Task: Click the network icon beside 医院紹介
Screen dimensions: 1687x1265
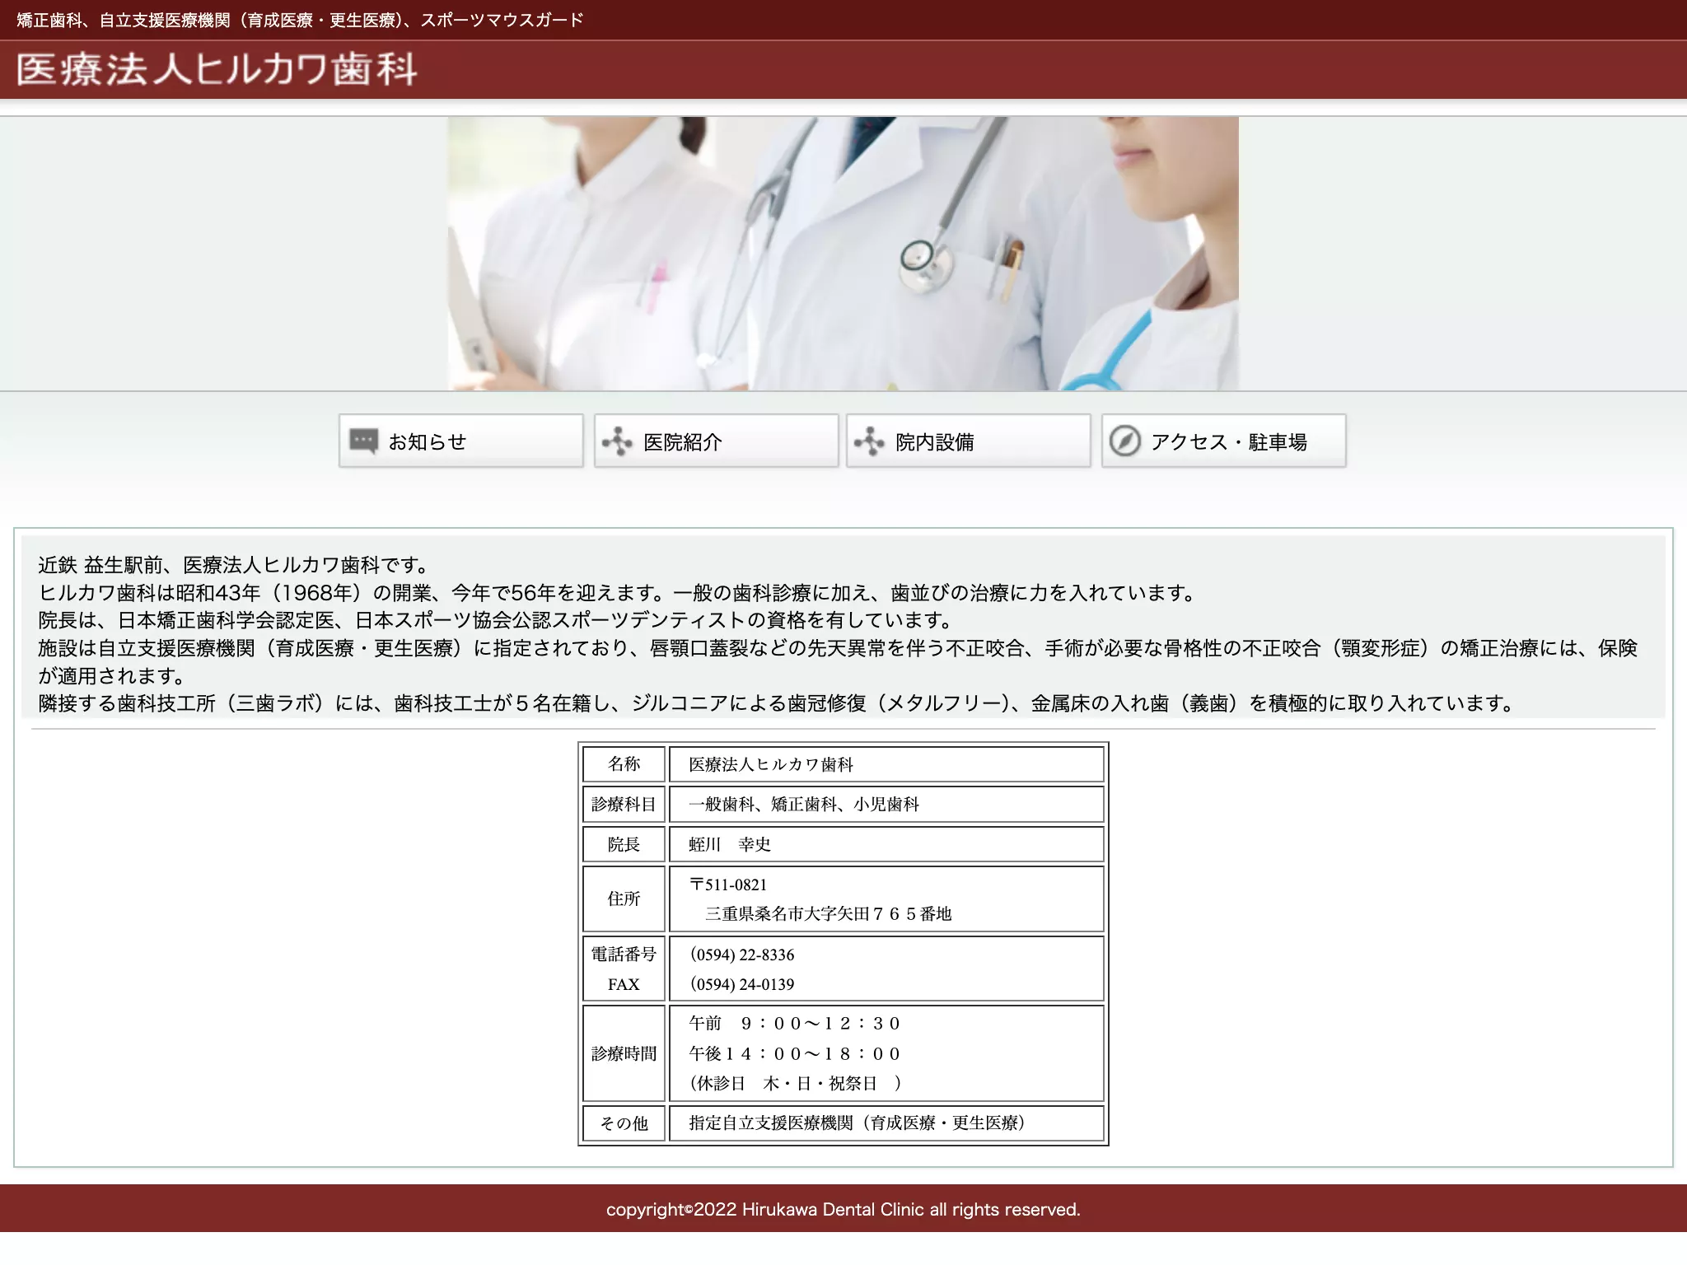Action: click(x=617, y=441)
